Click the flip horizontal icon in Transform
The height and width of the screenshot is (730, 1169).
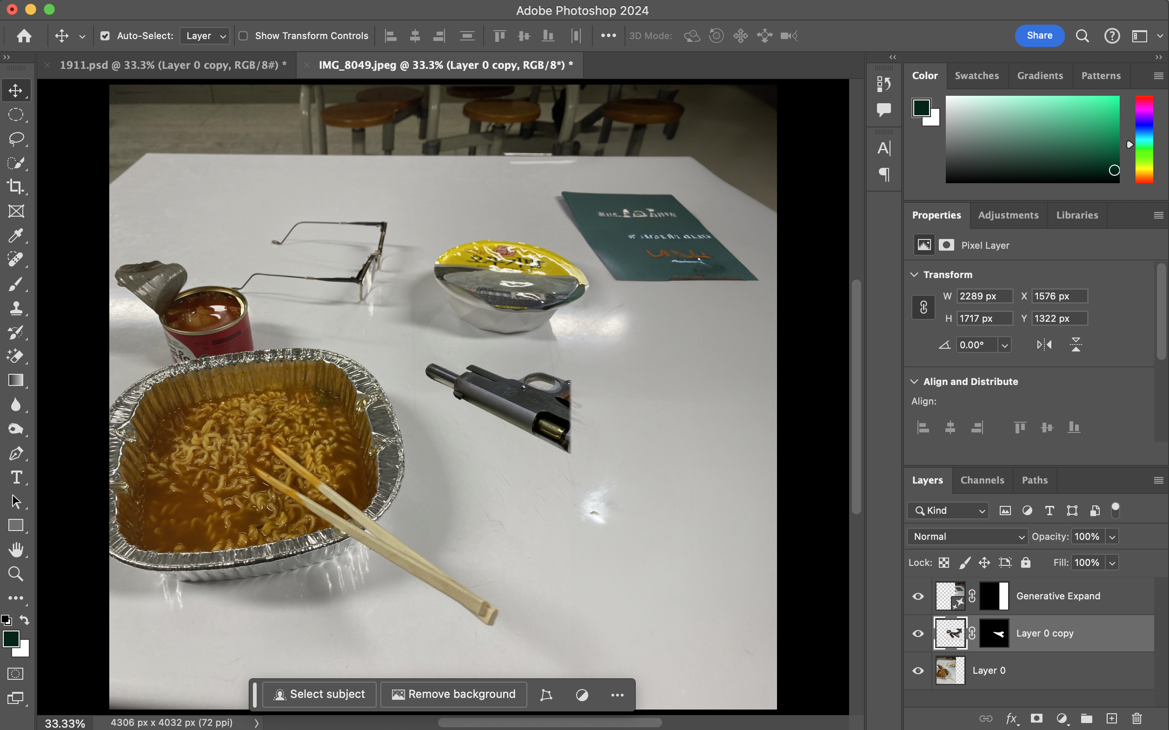pyautogui.click(x=1043, y=345)
